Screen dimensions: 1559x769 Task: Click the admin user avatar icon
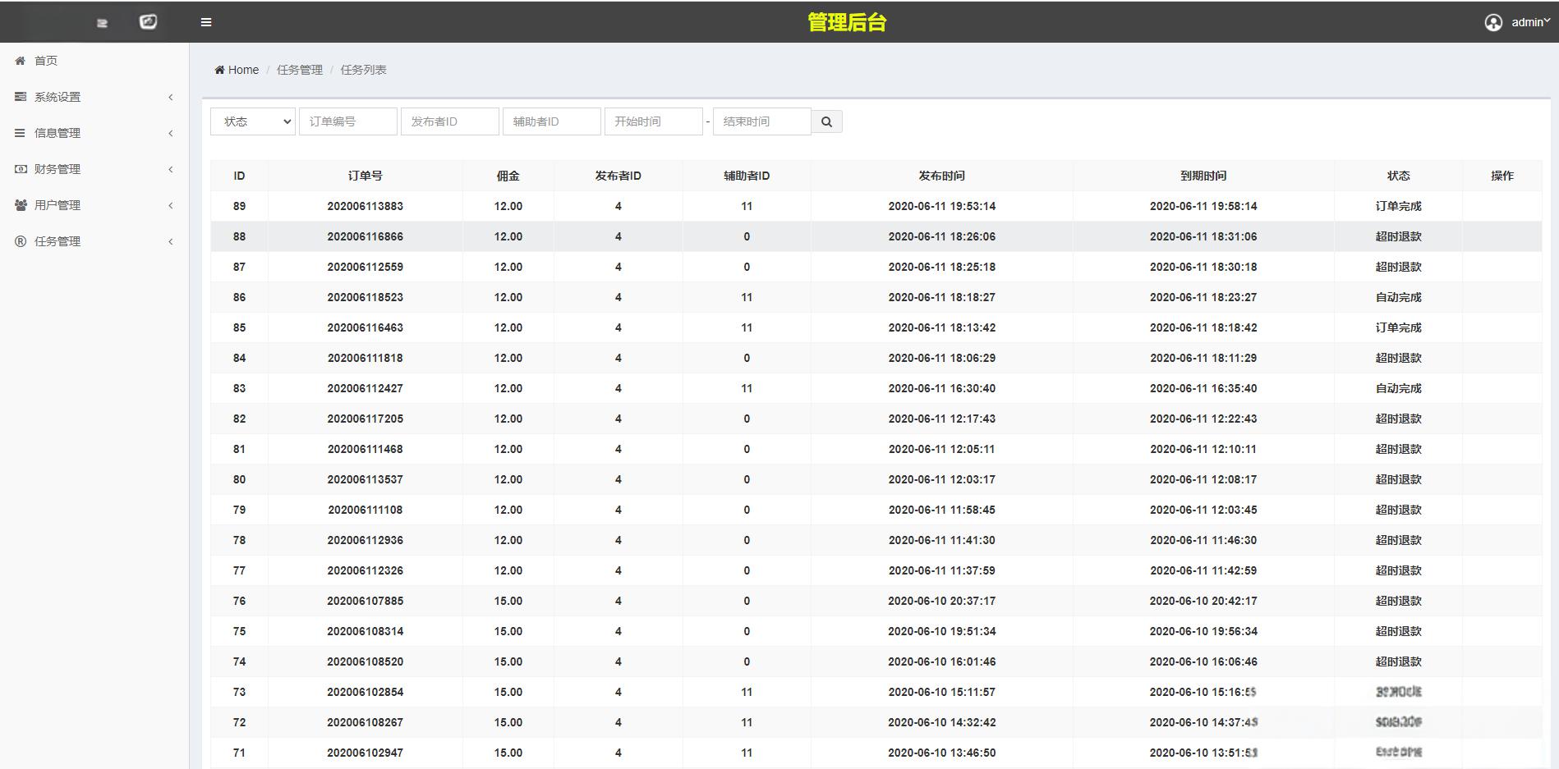click(x=1493, y=22)
